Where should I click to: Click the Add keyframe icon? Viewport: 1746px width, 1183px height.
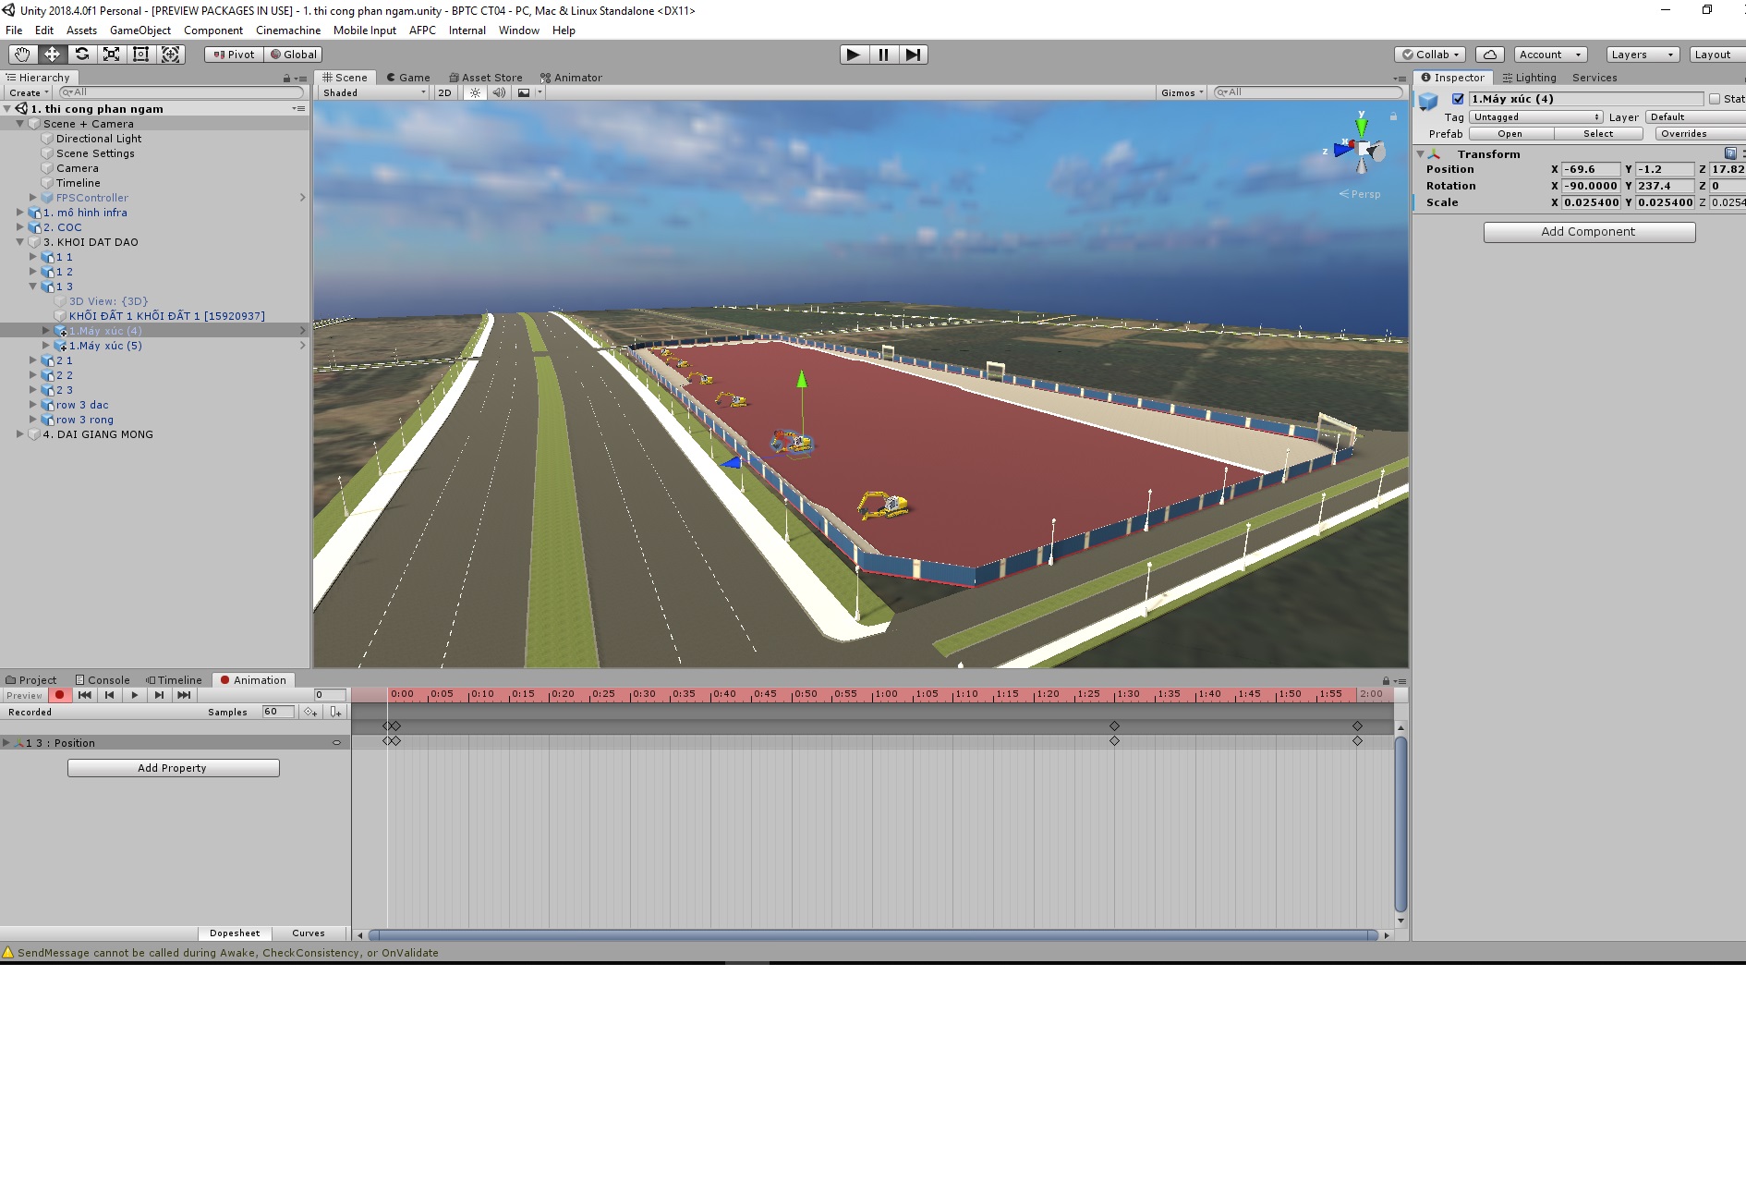310,712
